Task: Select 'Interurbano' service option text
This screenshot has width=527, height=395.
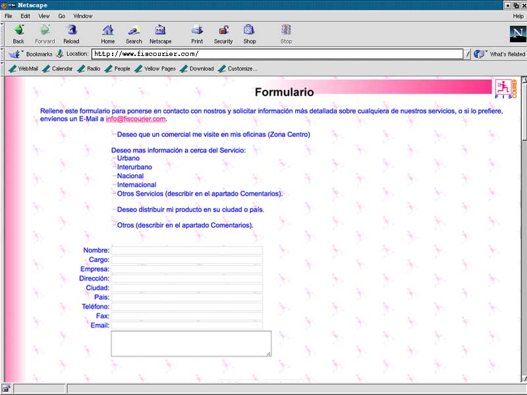Action: click(134, 167)
